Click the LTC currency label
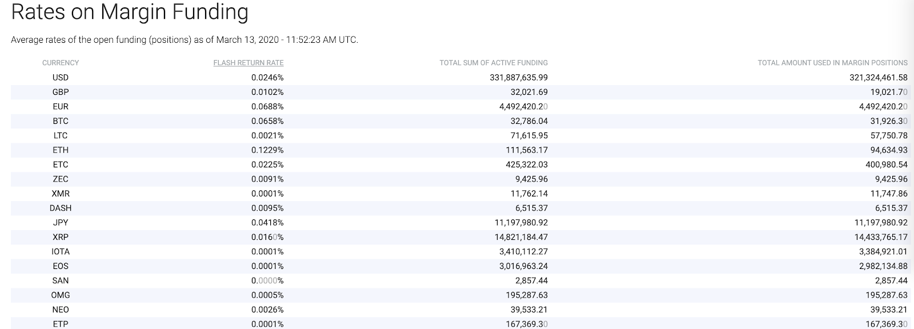 tap(61, 135)
